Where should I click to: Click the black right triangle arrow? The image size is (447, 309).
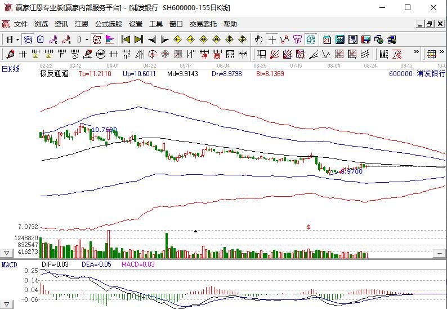[x=165, y=39]
